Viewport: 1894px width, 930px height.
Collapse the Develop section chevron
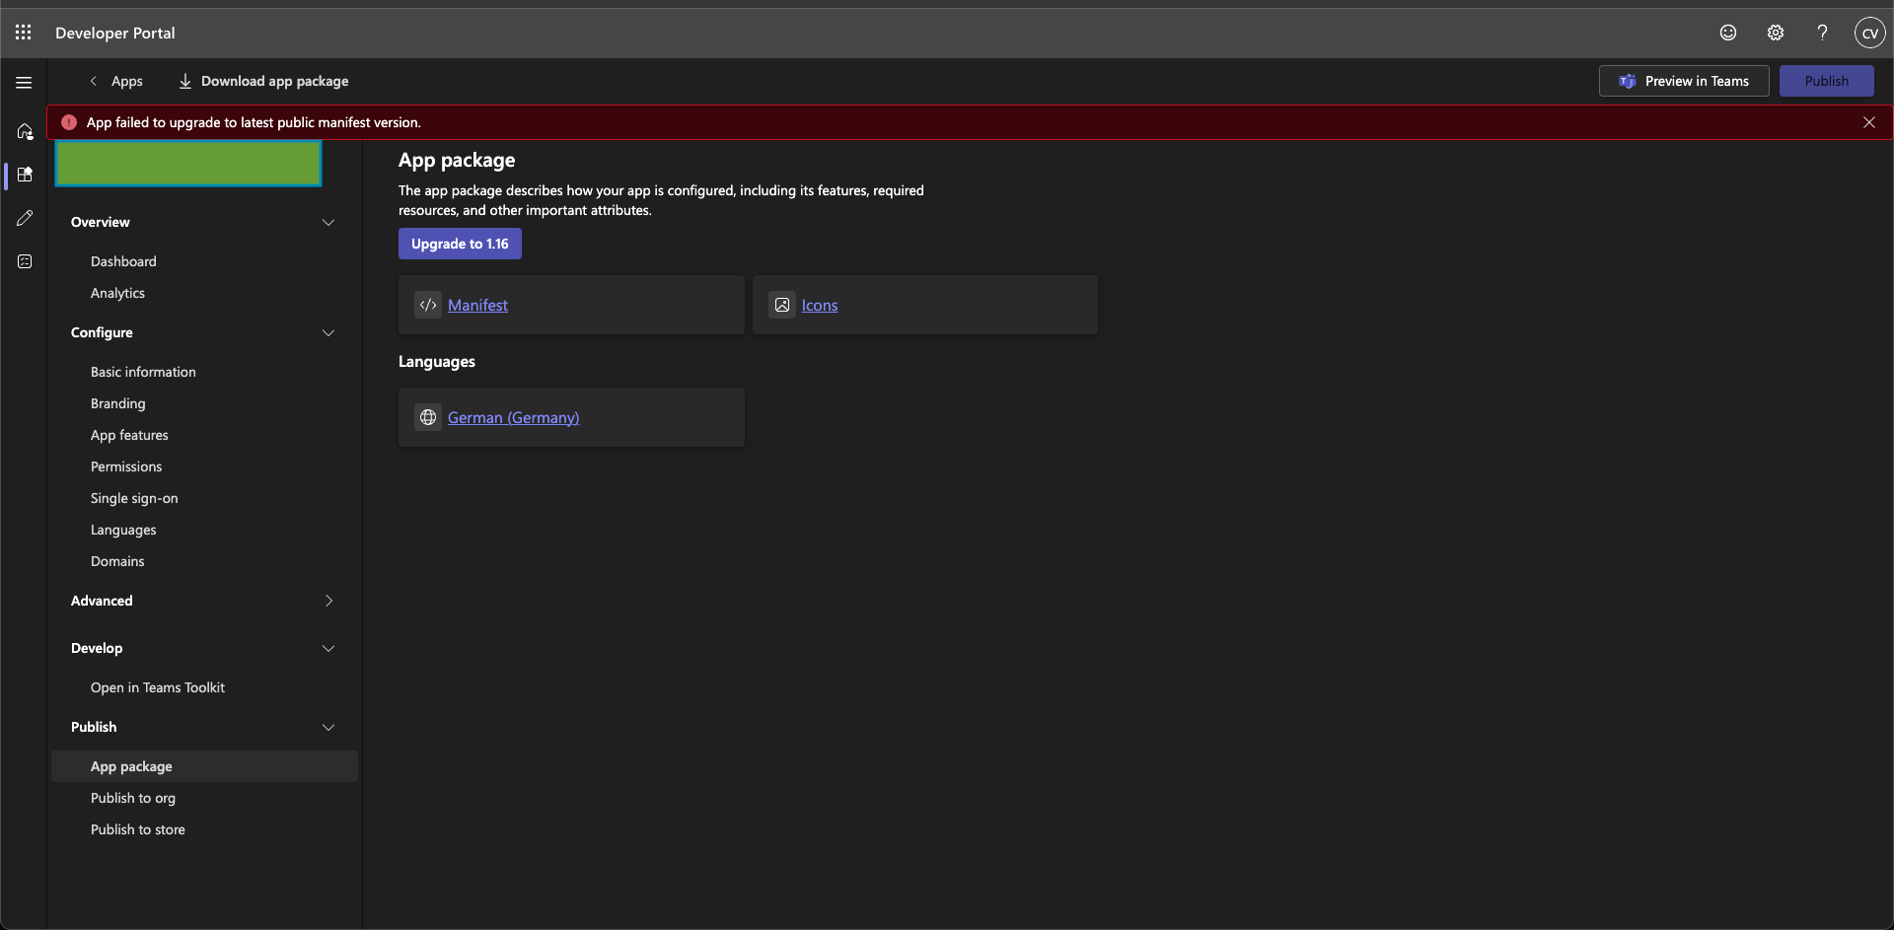click(328, 648)
